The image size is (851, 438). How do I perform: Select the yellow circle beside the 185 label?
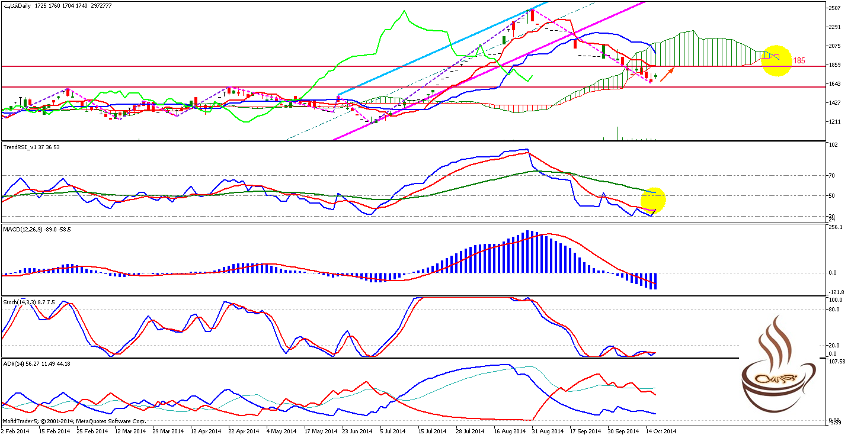(776, 60)
